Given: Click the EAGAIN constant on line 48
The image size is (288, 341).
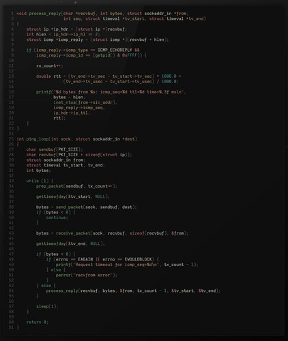Looking at the screenshot, I should (x=85, y=259).
